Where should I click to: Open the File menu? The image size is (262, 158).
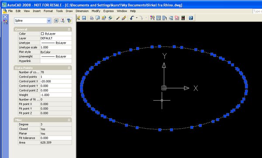(10, 11)
